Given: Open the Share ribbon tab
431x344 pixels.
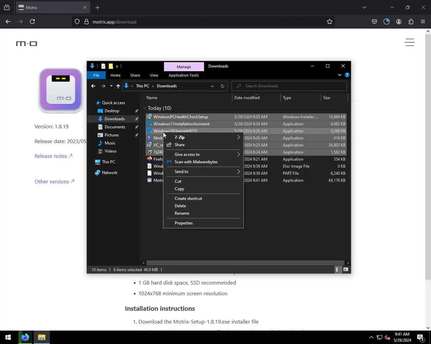Looking at the screenshot, I should 135,75.
